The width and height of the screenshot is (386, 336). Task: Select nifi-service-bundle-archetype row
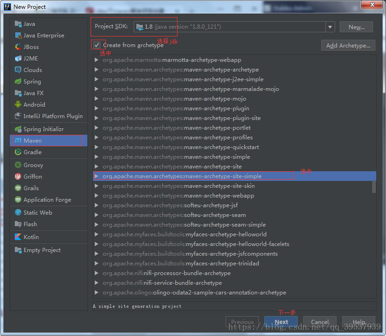[x=234, y=283]
